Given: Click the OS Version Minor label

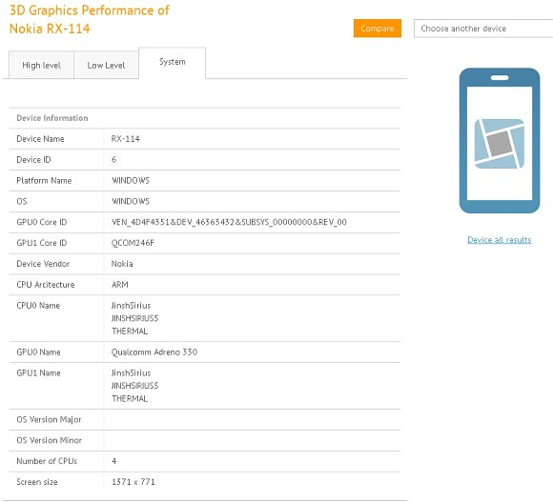Looking at the screenshot, I should [x=49, y=440].
